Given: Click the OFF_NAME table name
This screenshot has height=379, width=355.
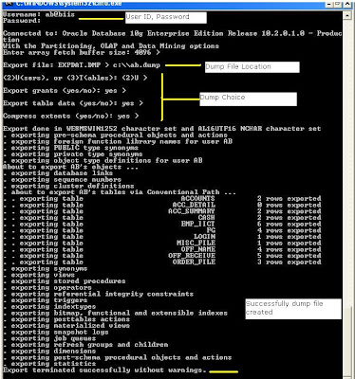Looking at the screenshot, I should 197,249.
